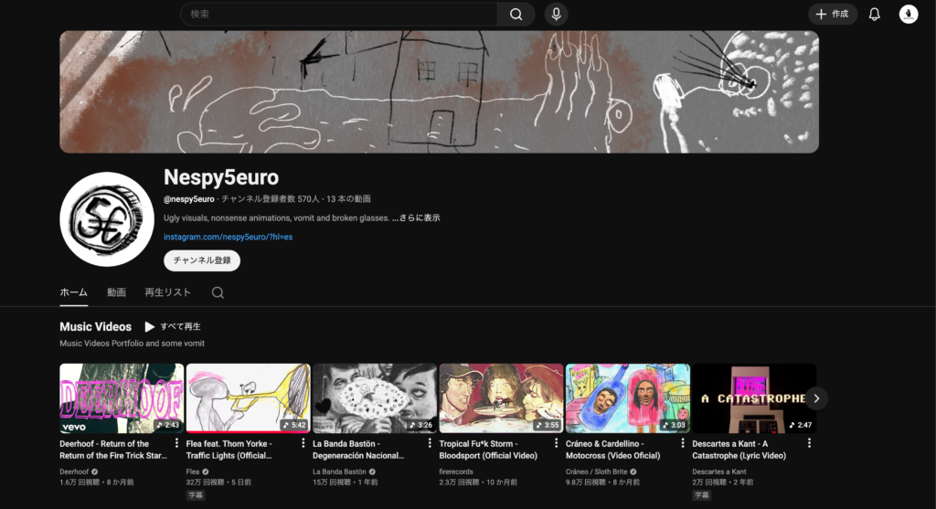Open options menu for Deerhoof video
The image size is (936, 509).
pos(176,443)
